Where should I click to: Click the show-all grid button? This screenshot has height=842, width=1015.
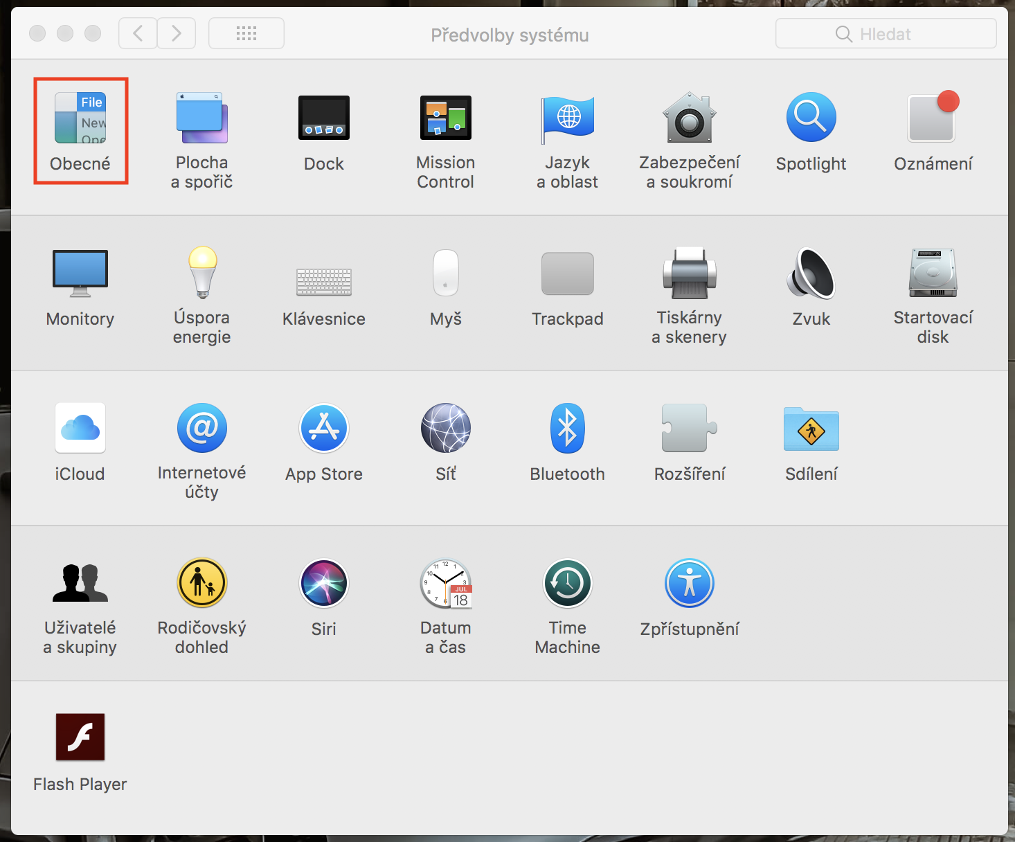click(246, 33)
